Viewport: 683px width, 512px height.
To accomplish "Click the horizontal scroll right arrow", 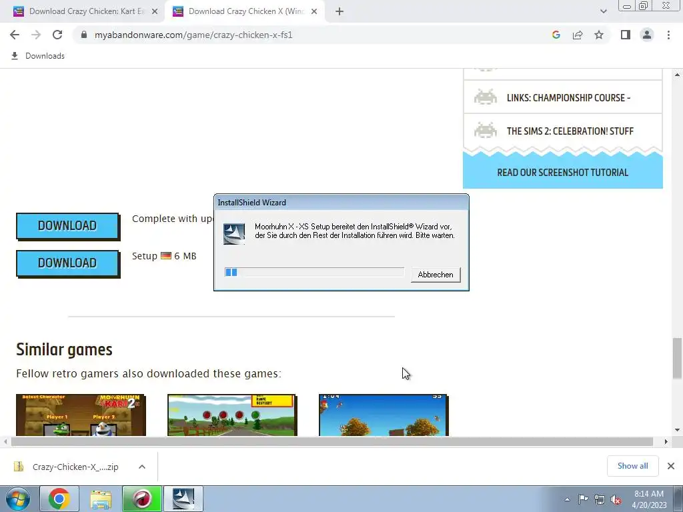I will [x=666, y=441].
